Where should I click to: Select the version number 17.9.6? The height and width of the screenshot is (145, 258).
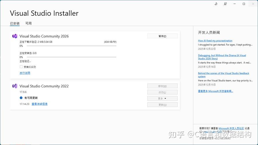(x=23, y=92)
